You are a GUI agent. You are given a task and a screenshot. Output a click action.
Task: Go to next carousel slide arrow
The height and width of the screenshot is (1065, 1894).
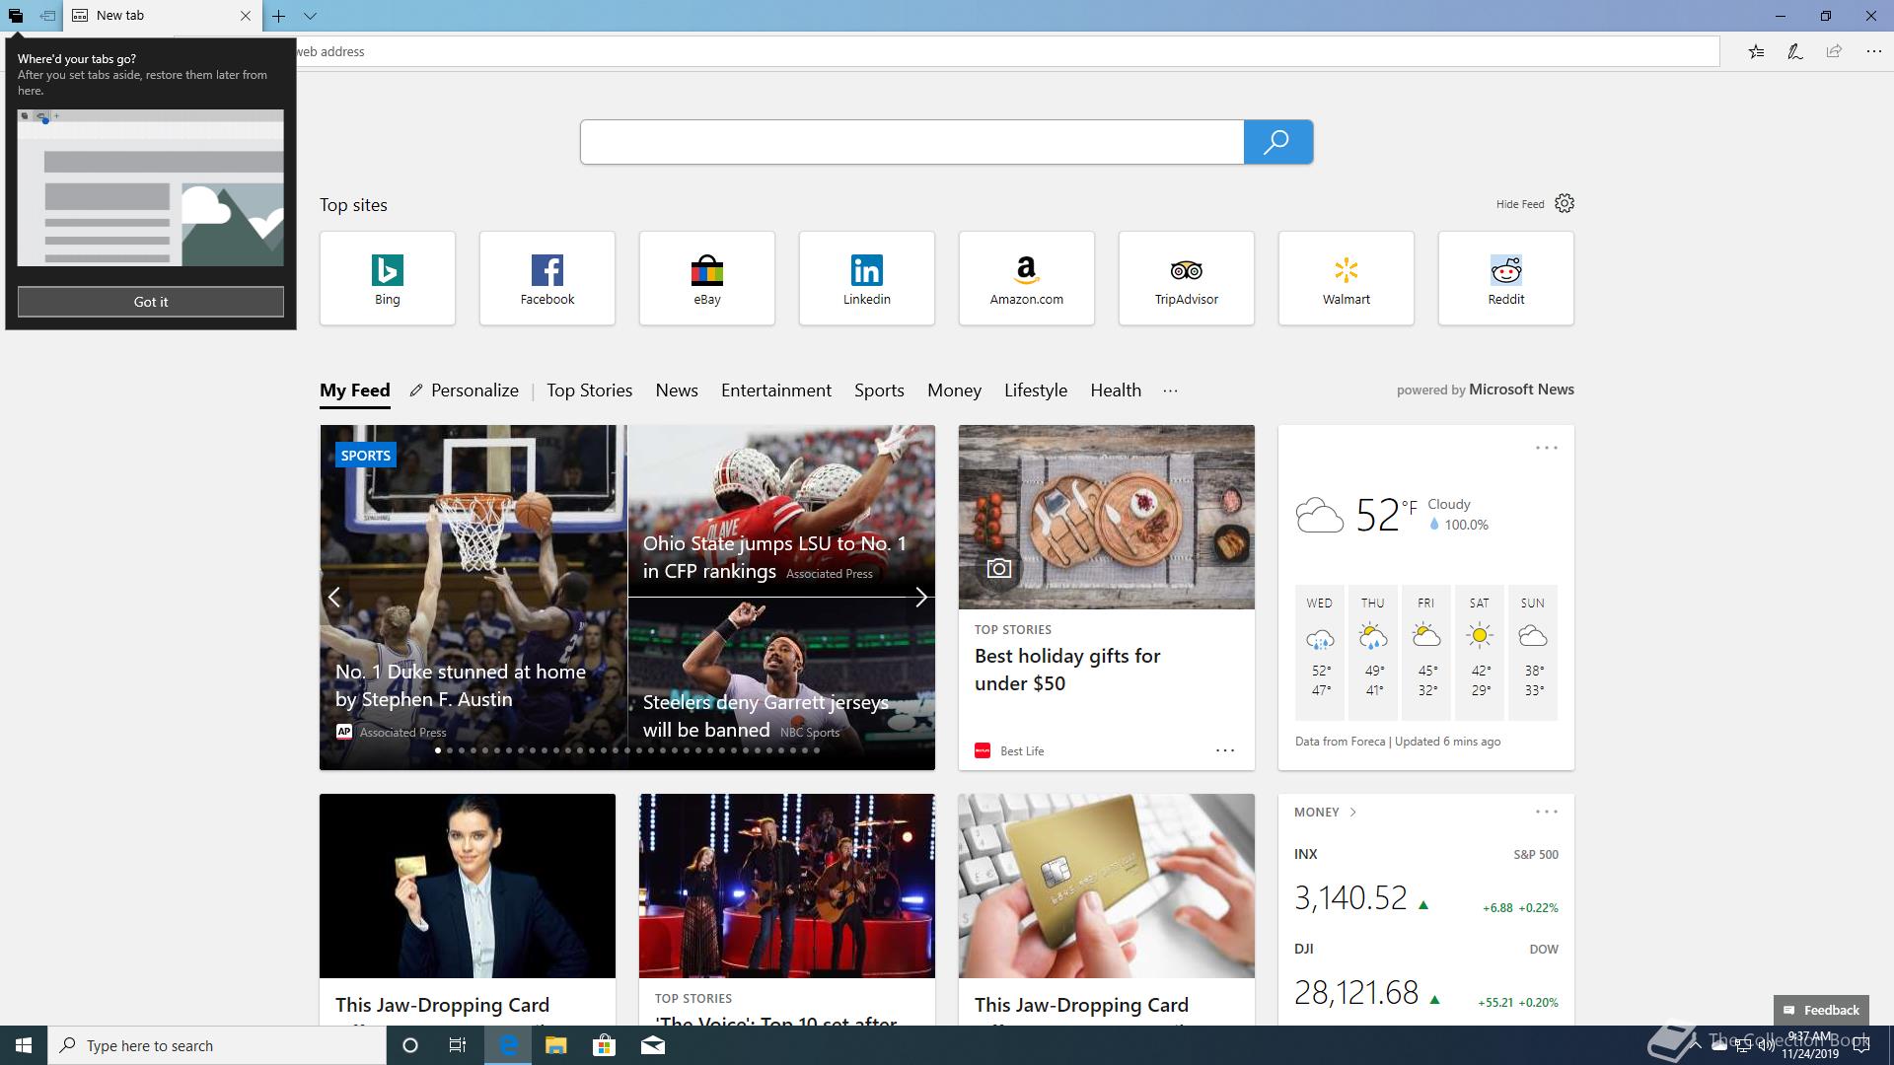(x=920, y=597)
